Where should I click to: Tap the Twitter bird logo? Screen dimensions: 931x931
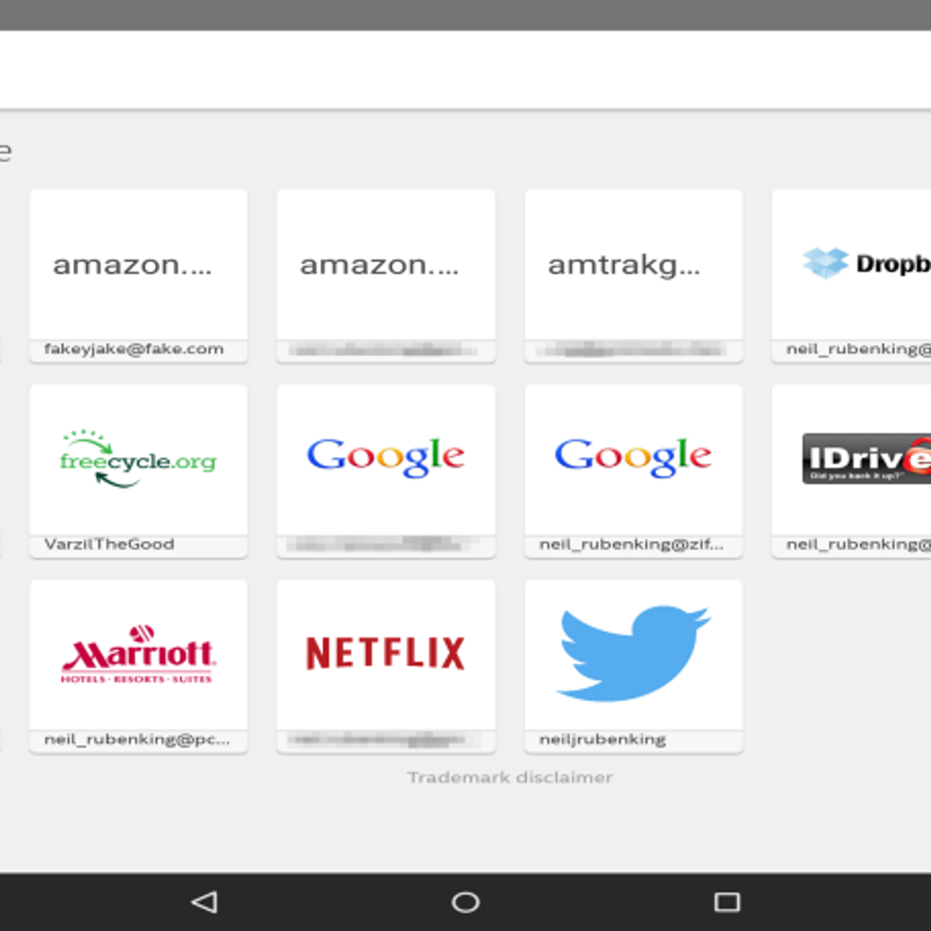point(633,654)
